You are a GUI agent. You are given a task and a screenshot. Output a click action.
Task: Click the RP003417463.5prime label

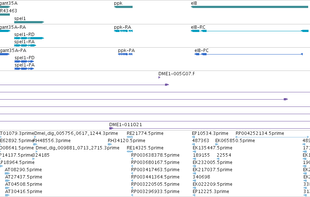point(156,170)
